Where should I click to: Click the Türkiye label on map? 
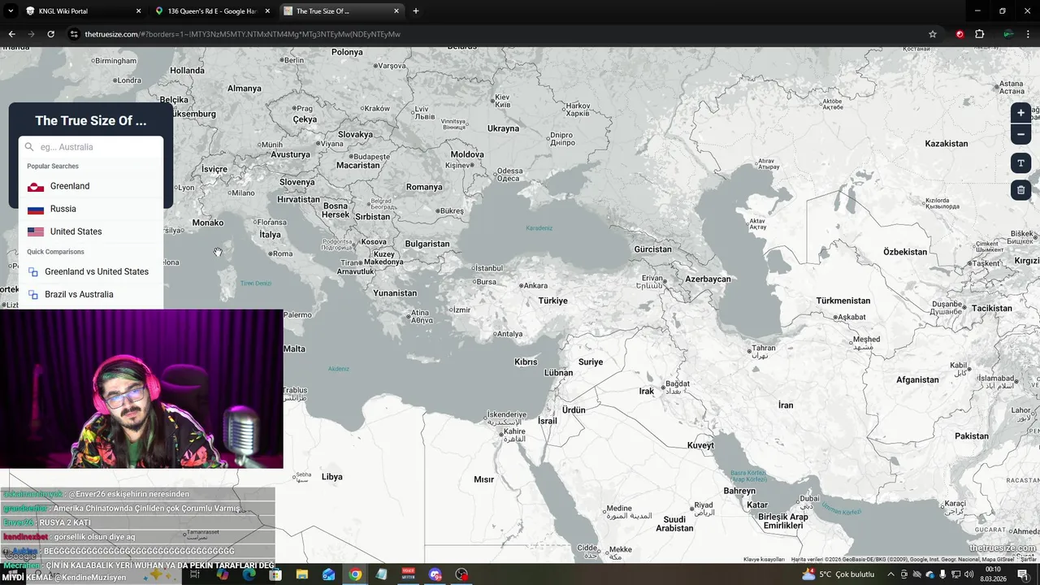(x=552, y=301)
